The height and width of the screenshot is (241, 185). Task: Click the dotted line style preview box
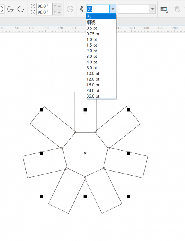(133, 9)
